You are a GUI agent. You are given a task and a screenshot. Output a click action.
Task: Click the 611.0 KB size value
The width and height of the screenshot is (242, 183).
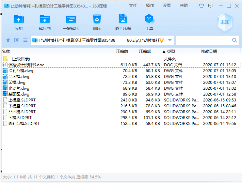tap(129, 65)
